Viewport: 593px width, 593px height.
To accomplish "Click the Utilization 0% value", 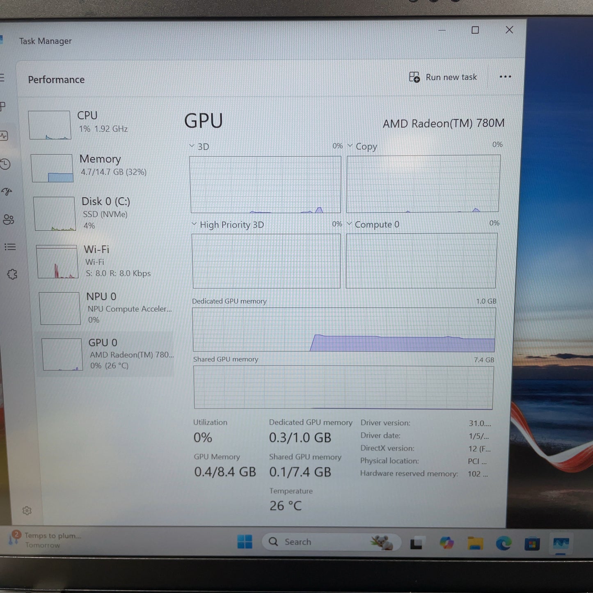I will (203, 437).
